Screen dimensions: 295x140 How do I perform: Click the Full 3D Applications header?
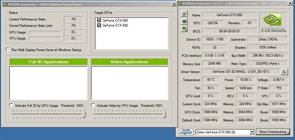pyautogui.click(x=49, y=62)
